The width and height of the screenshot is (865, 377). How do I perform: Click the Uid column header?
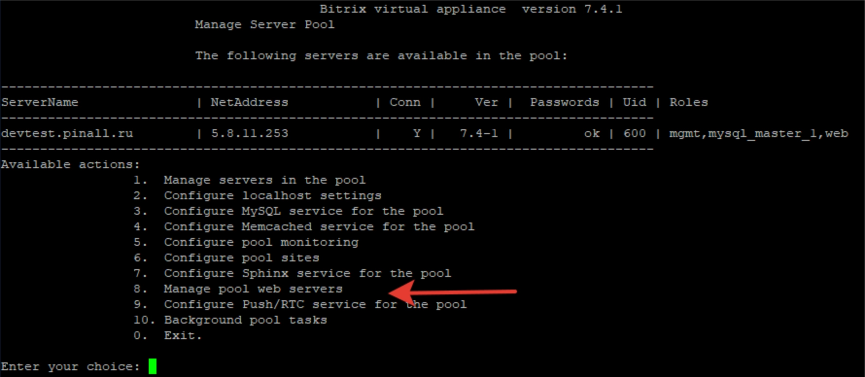tap(635, 103)
